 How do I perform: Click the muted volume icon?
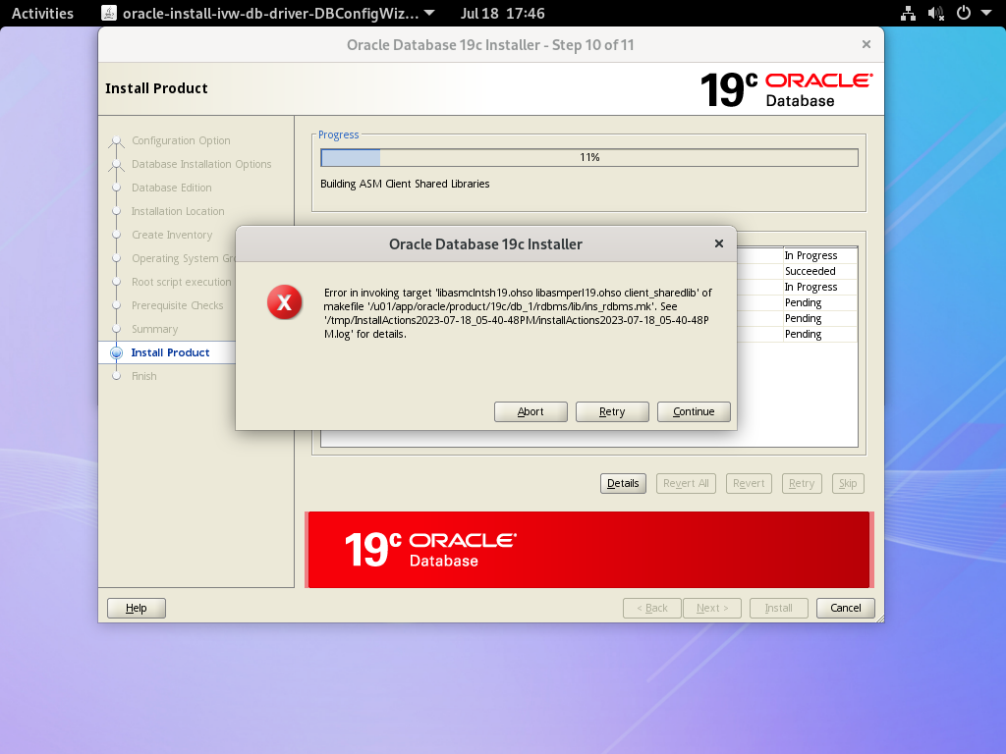coord(936,14)
